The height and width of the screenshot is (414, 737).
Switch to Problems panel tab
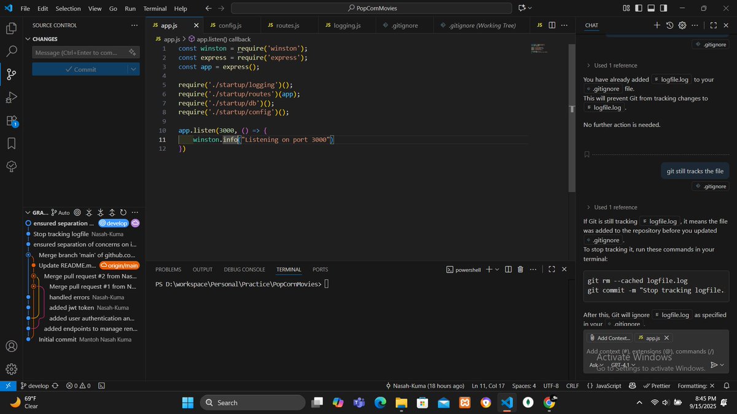point(168,269)
